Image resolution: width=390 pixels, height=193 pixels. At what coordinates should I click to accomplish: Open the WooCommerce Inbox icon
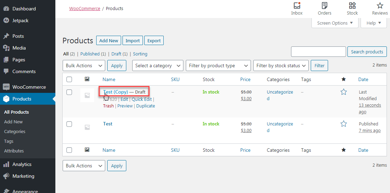297,6
